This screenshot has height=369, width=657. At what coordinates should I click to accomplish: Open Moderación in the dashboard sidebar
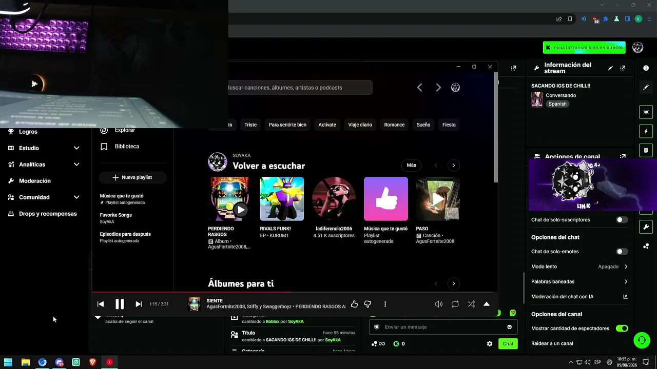click(x=34, y=181)
